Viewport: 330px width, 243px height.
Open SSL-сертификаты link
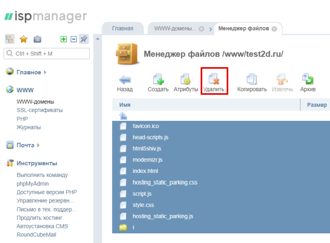pos(40,110)
